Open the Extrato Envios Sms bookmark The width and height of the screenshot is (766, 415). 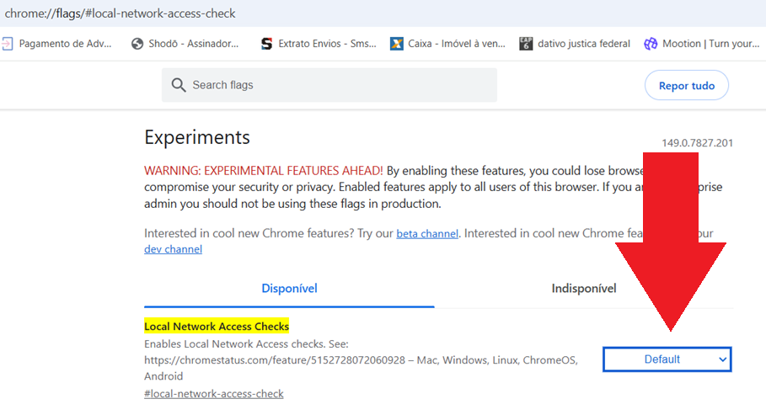(319, 44)
